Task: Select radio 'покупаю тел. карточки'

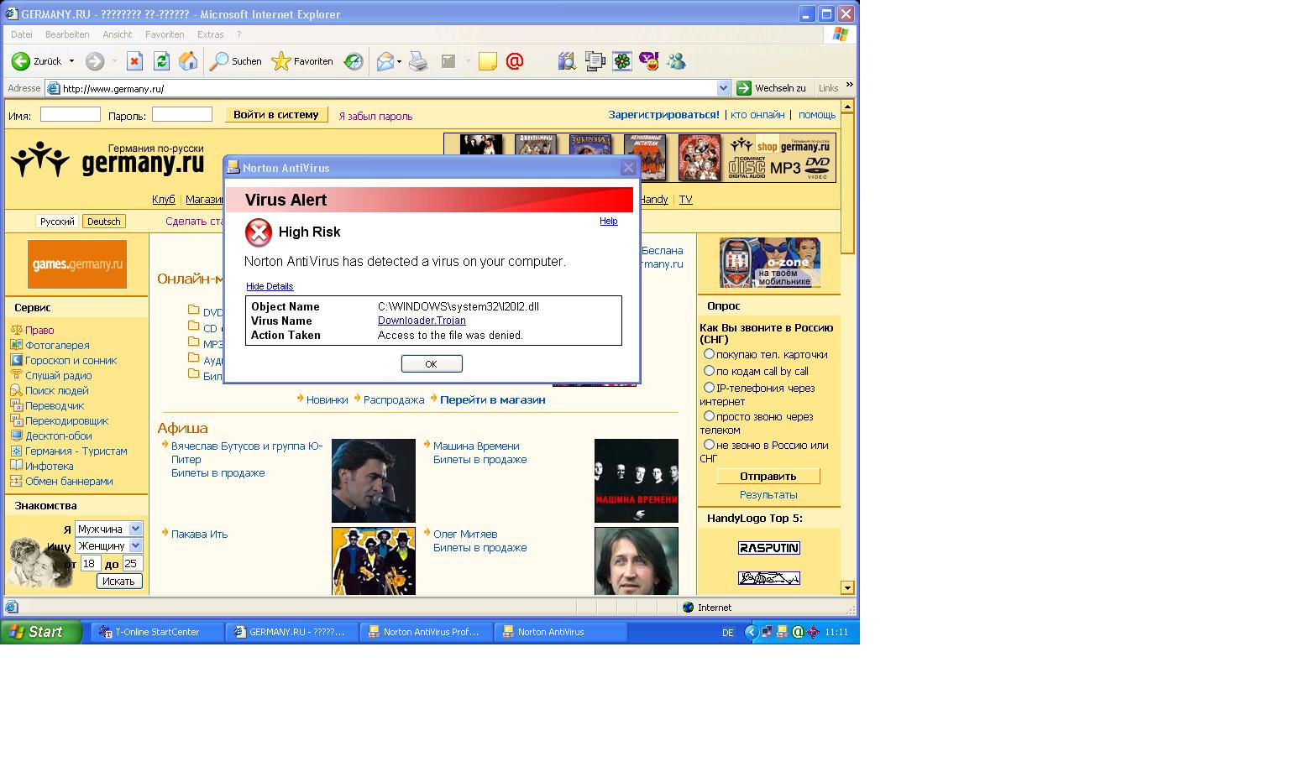Action: tap(709, 354)
